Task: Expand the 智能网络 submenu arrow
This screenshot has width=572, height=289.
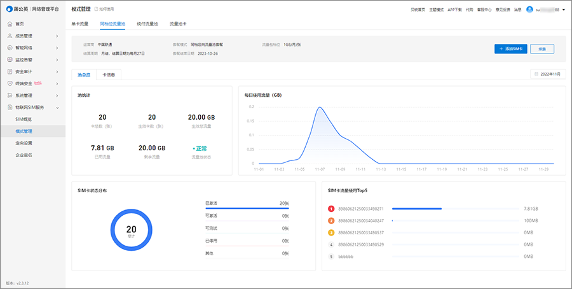Action: [x=57, y=48]
